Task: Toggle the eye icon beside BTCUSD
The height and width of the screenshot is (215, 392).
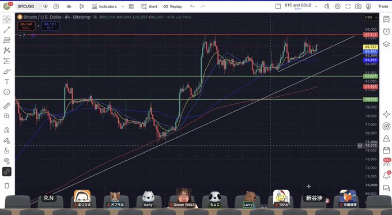Action: point(46,6)
